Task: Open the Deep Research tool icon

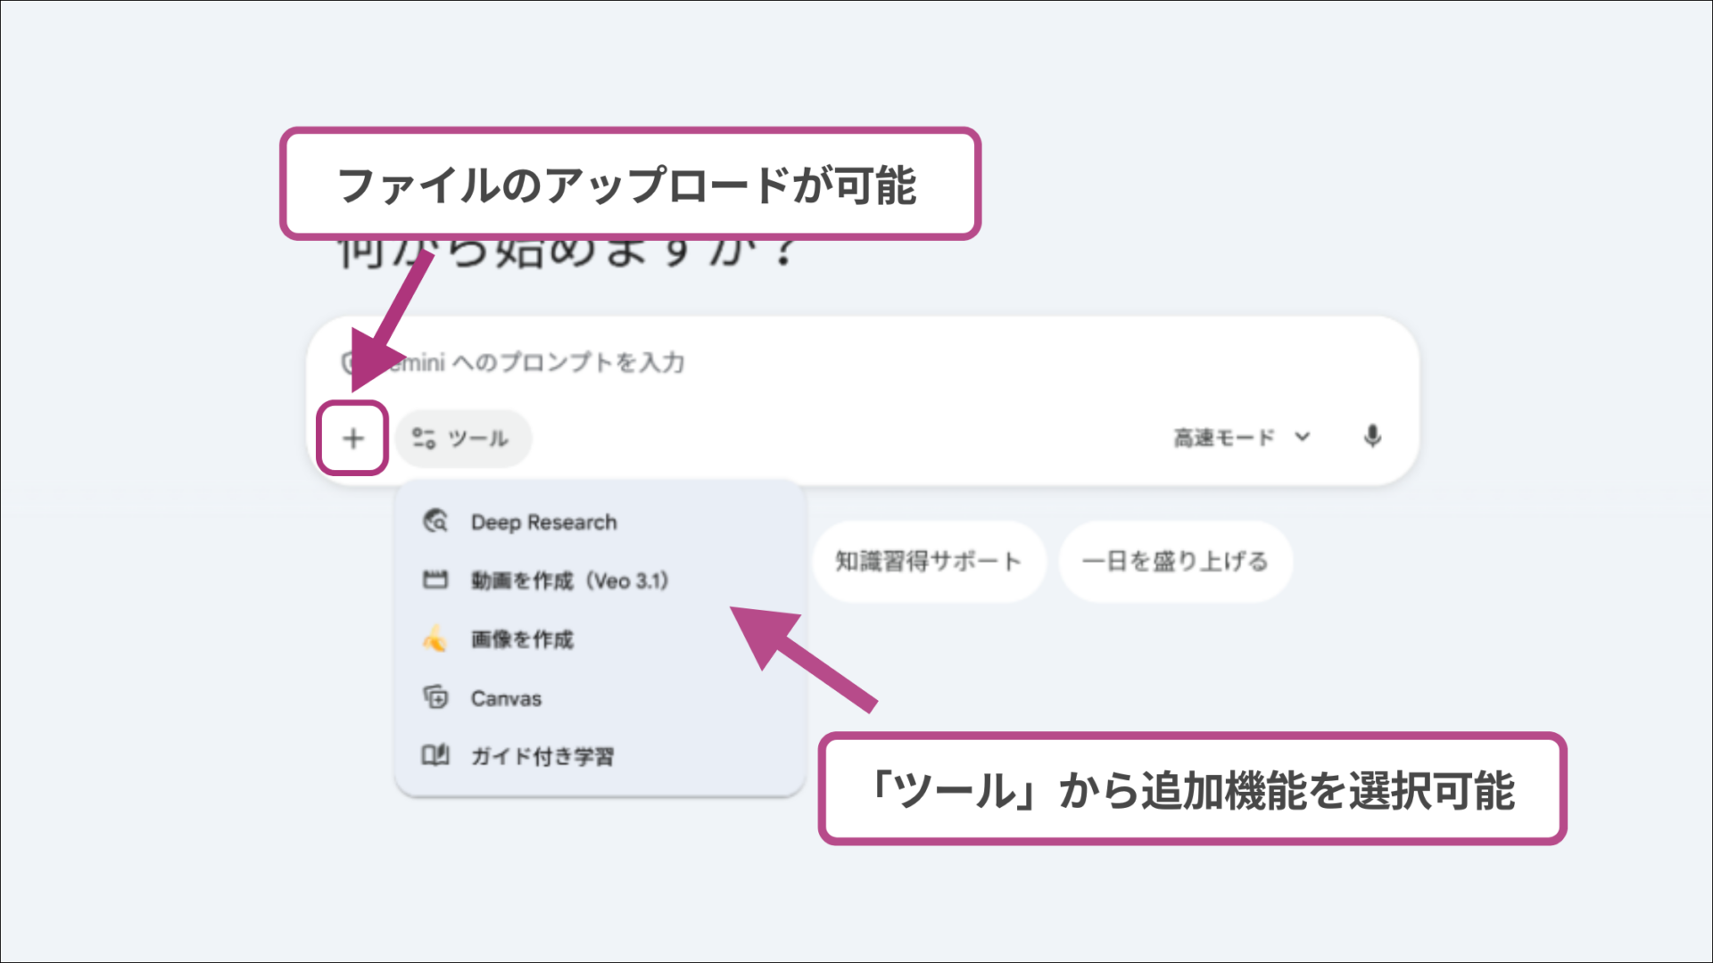Action: tap(436, 522)
